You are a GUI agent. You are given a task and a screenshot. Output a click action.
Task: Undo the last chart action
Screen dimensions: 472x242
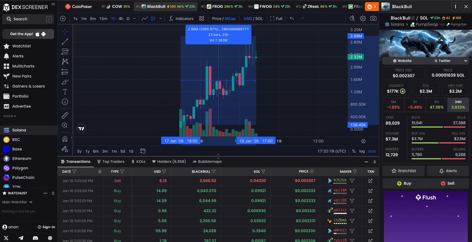tap(291, 18)
